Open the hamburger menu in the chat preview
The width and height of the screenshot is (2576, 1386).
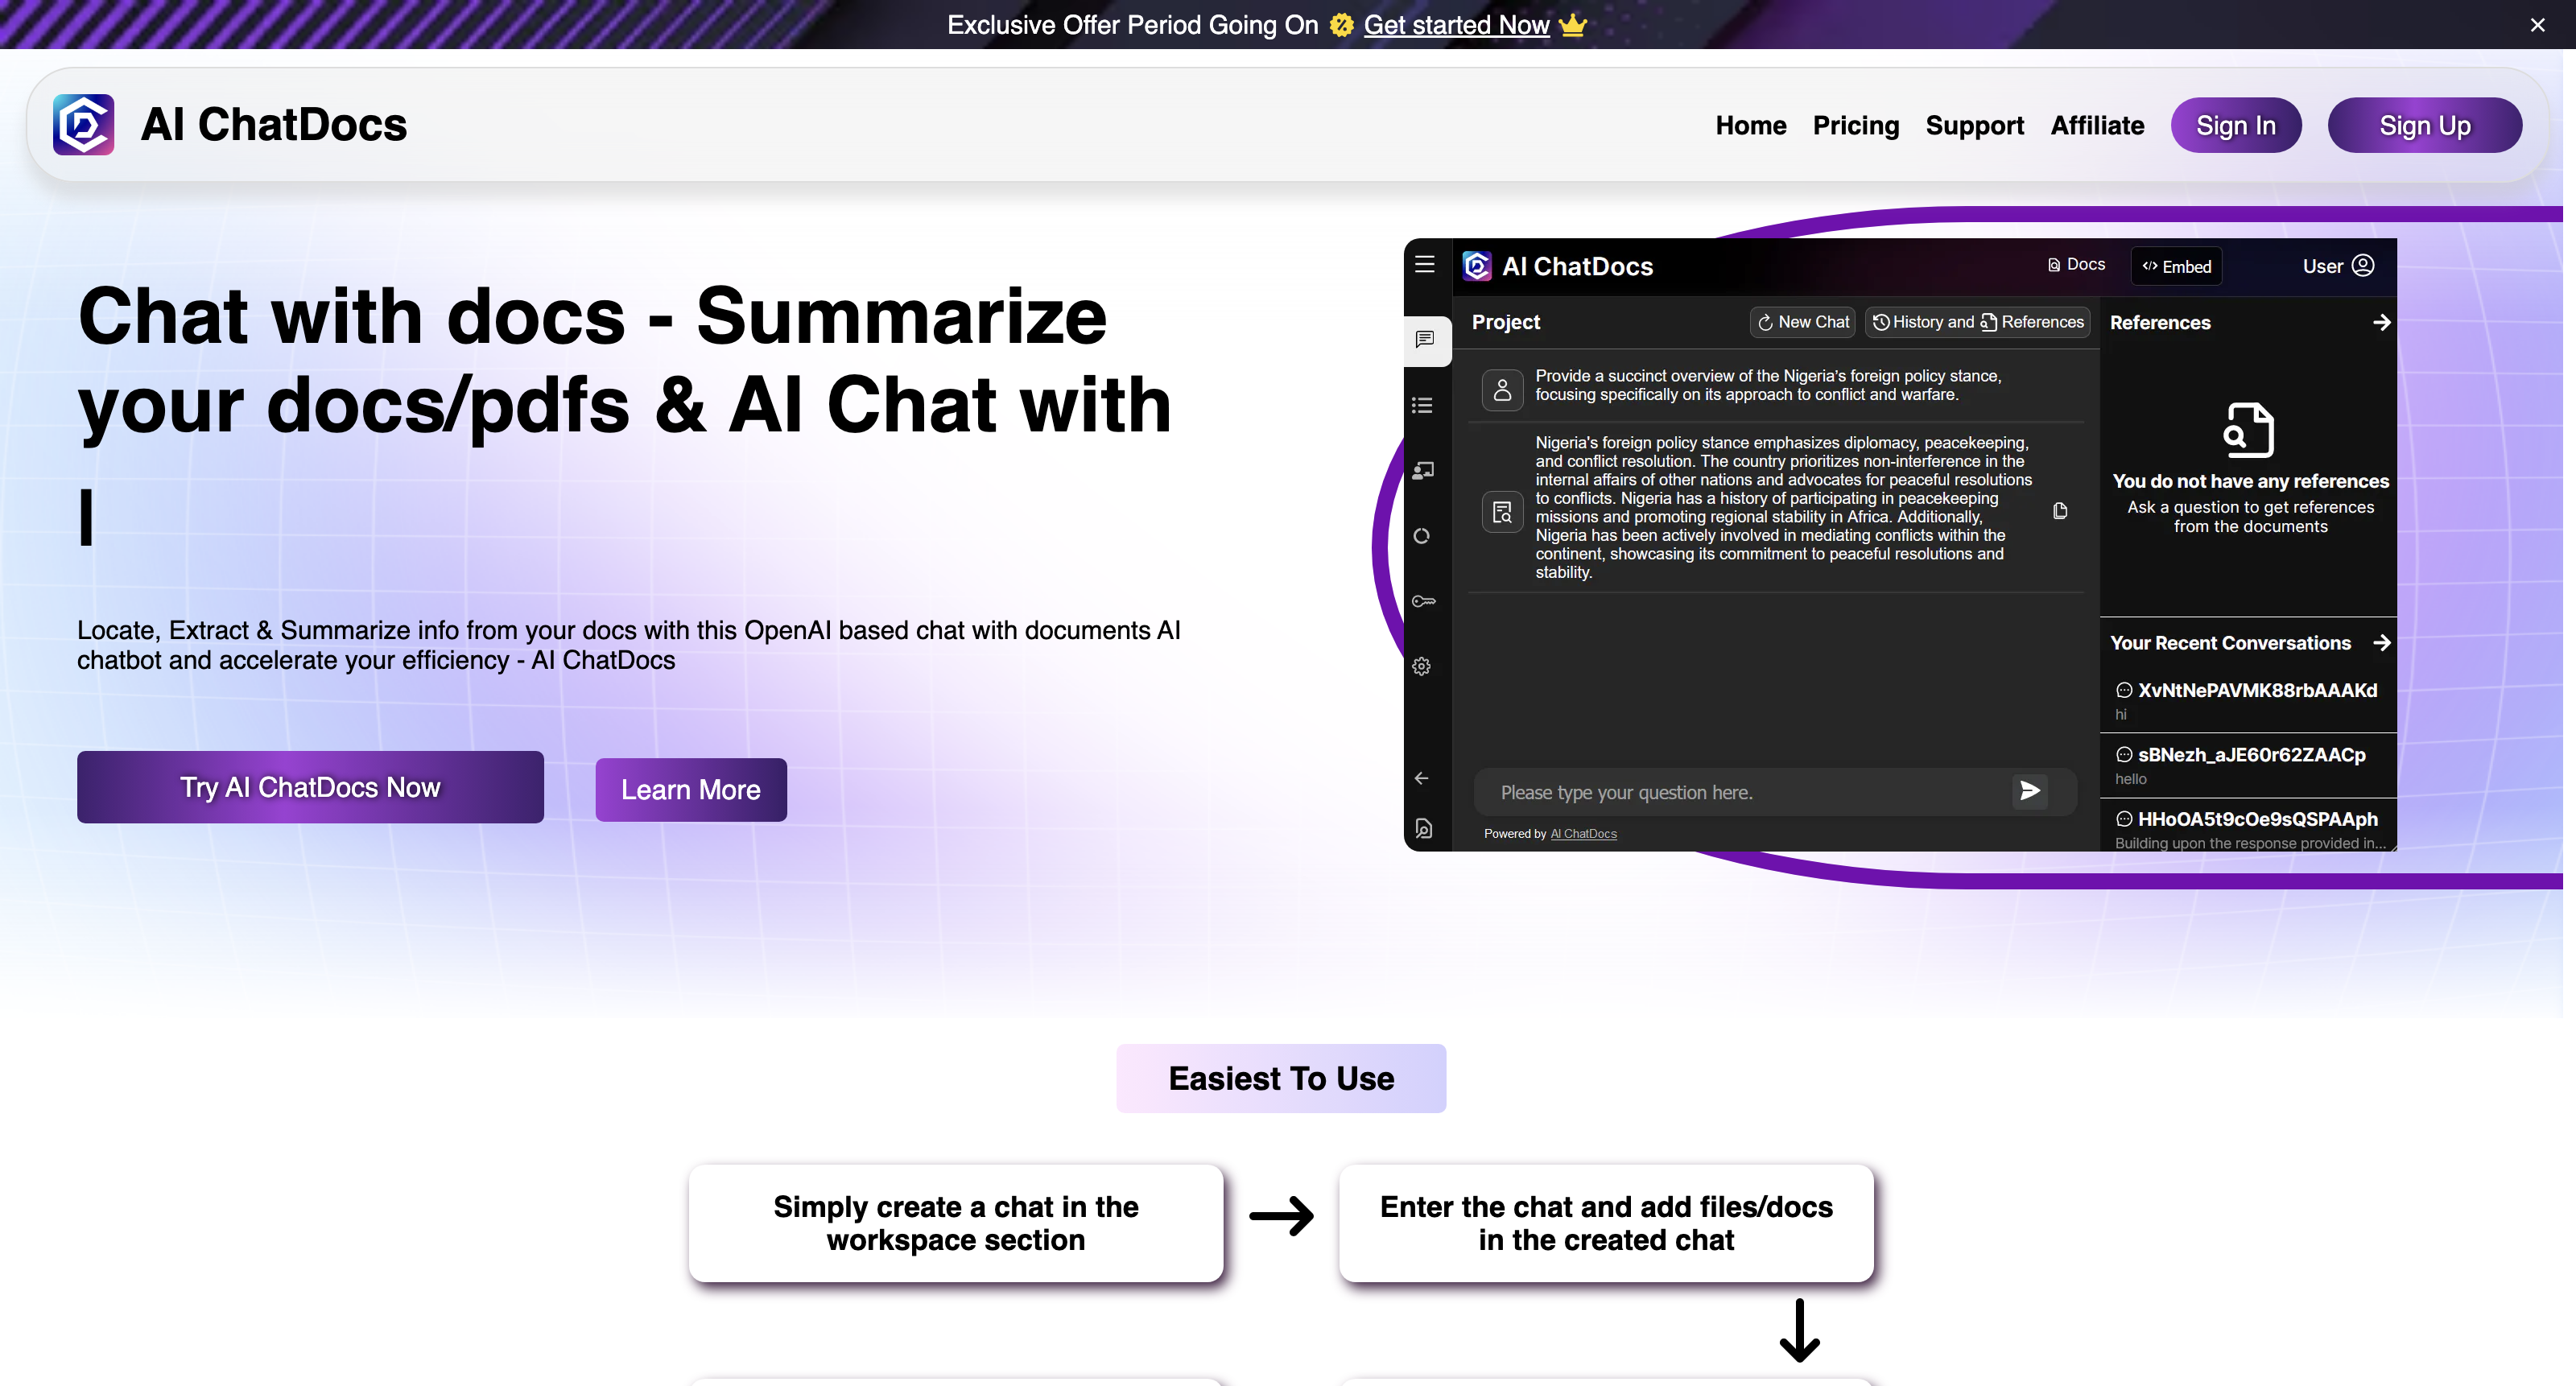coord(1425,264)
